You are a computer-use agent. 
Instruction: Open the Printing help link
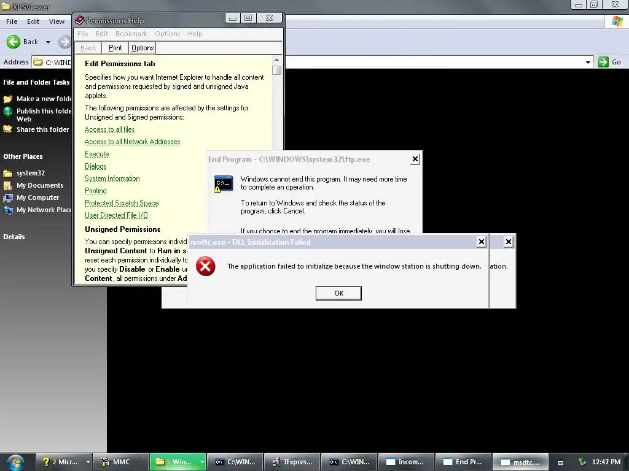[x=95, y=191]
